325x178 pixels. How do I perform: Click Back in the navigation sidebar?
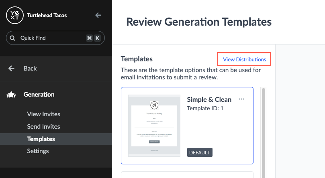click(x=30, y=69)
